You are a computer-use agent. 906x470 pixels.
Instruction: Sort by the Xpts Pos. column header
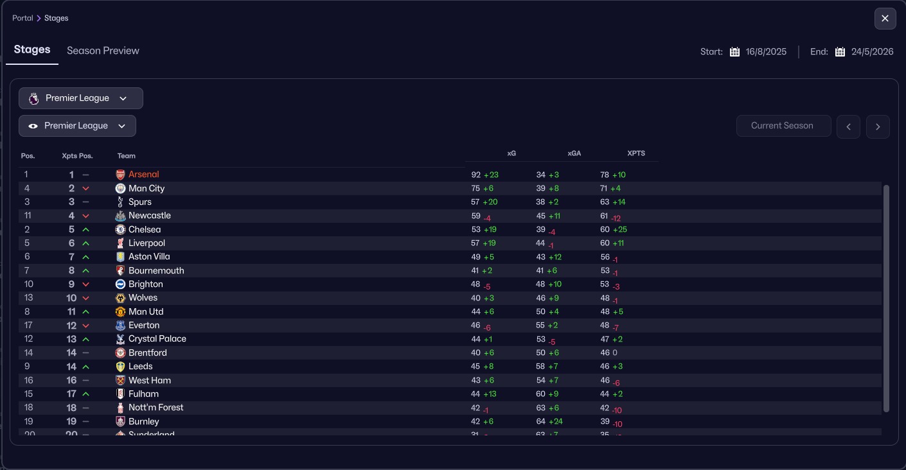[x=77, y=156]
